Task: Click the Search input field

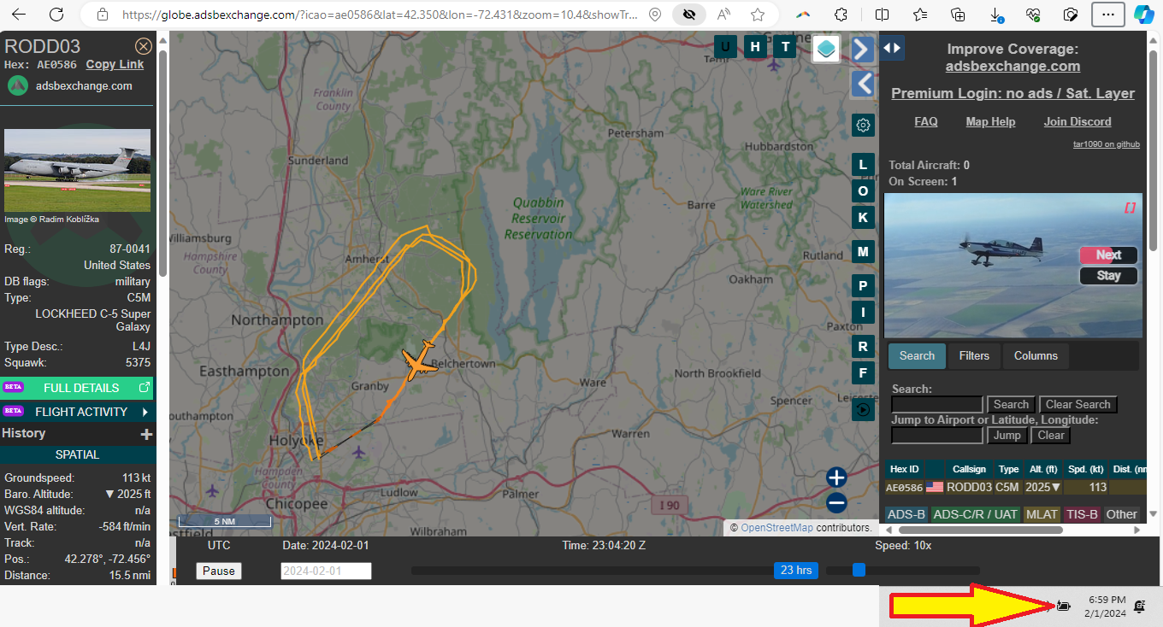Action: coord(937,405)
